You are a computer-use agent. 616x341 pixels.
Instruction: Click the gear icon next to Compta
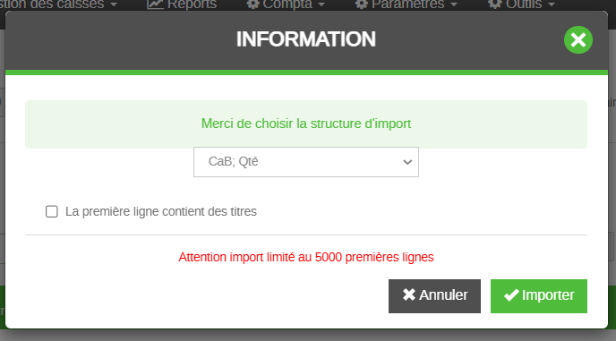point(252,4)
